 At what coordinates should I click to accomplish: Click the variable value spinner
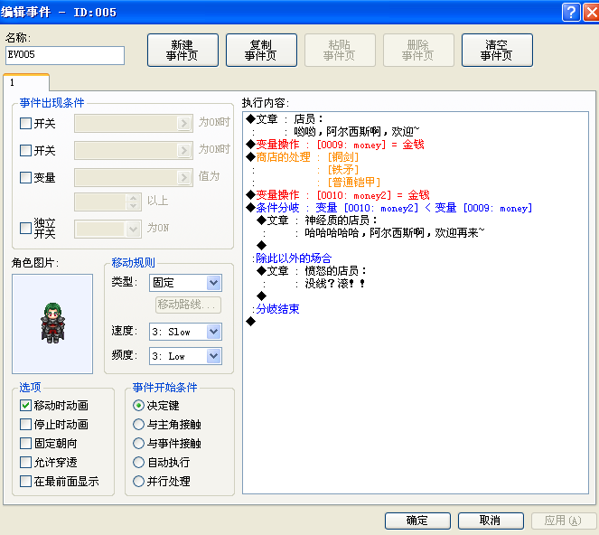(133, 202)
